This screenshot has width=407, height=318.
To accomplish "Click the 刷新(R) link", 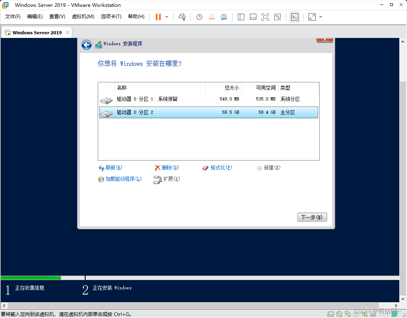I will pos(114,167).
